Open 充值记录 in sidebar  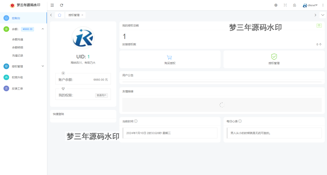tap(18, 55)
